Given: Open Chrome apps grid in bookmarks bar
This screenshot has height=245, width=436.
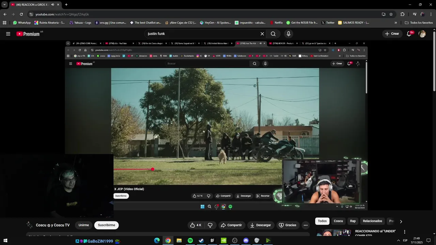Looking at the screenshot, I should click(4, 23).
